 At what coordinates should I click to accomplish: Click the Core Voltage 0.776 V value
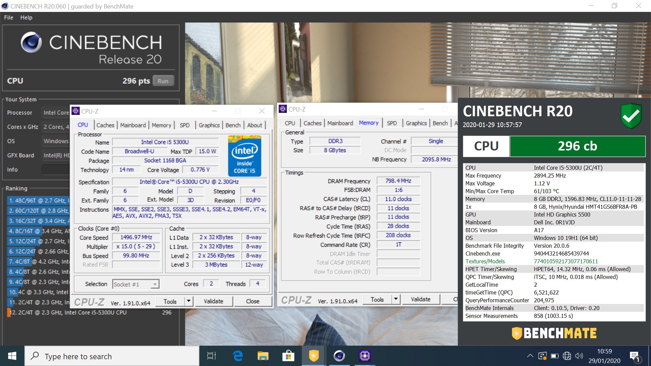[x=200, y=170]
